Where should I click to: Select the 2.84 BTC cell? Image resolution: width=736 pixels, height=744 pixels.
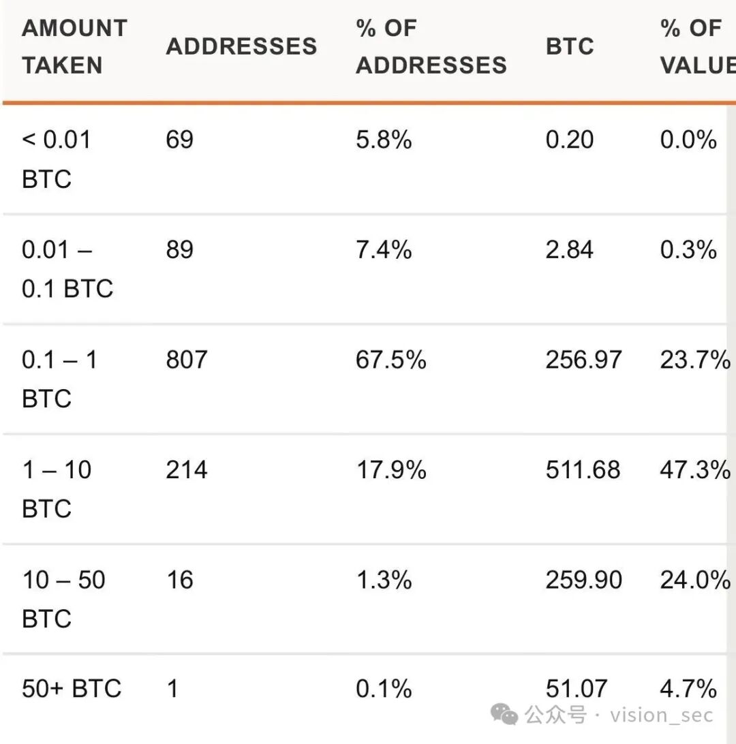click(x=570, y=249)
